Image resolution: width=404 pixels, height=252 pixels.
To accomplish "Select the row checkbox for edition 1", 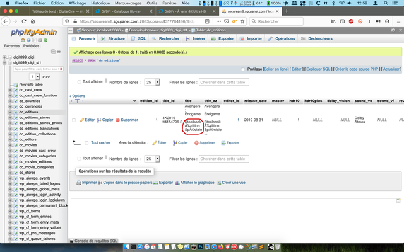I will [x=74, y=120].
